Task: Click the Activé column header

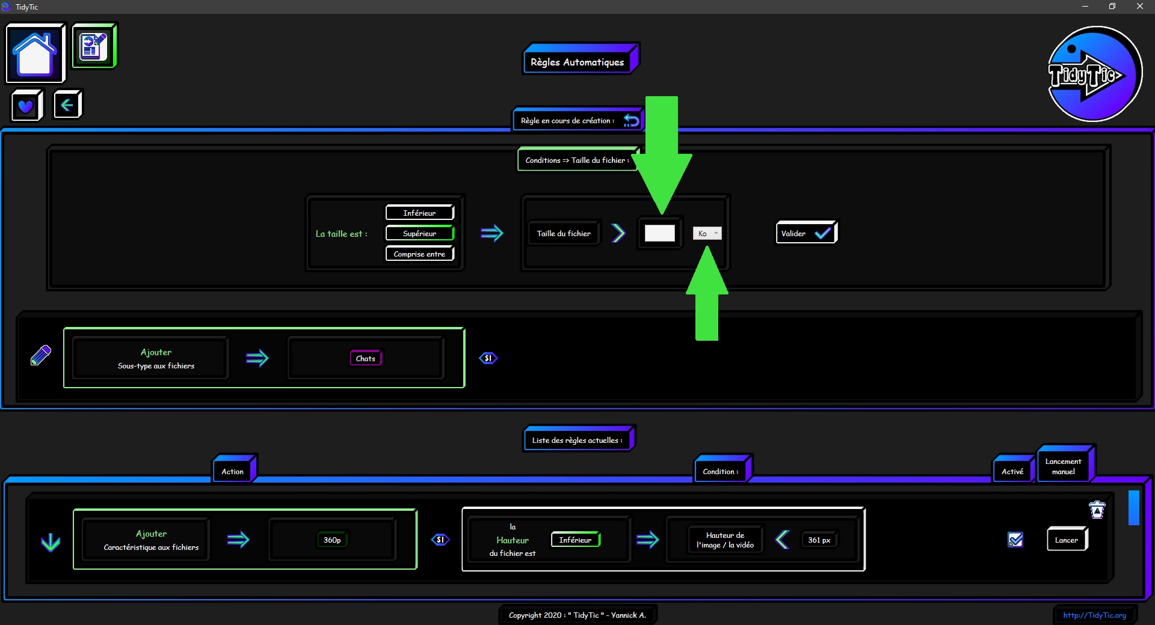Action: [x=1012, y=471]
